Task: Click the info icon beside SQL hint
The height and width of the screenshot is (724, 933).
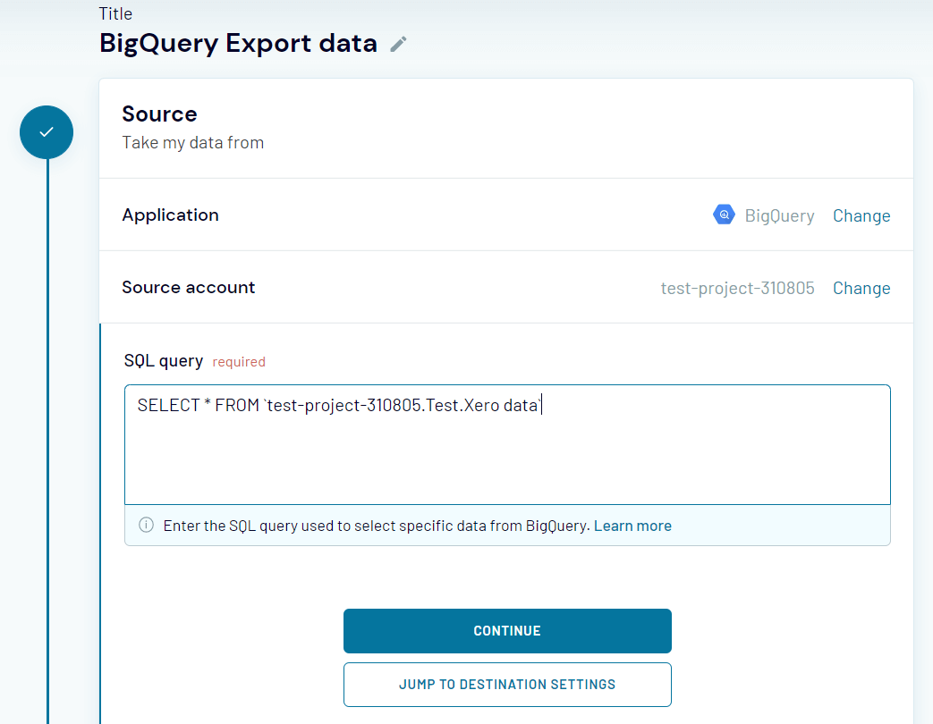Action: 147,525
